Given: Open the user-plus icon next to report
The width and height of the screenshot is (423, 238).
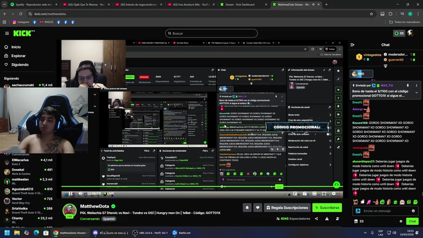Looking at the screenshot, I should coord(337,218).
